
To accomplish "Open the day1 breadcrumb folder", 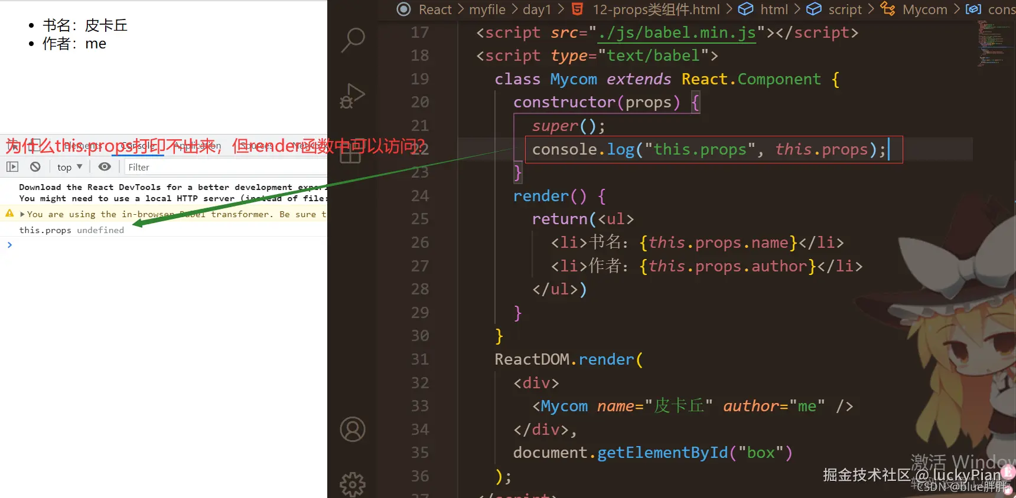I will (537, 9).
